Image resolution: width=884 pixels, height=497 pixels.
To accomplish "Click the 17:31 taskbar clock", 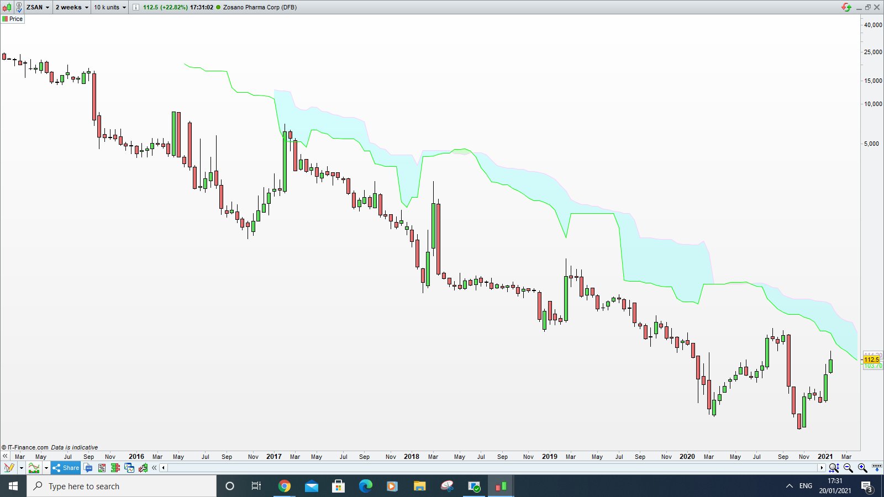I will (x=835, y=481).
